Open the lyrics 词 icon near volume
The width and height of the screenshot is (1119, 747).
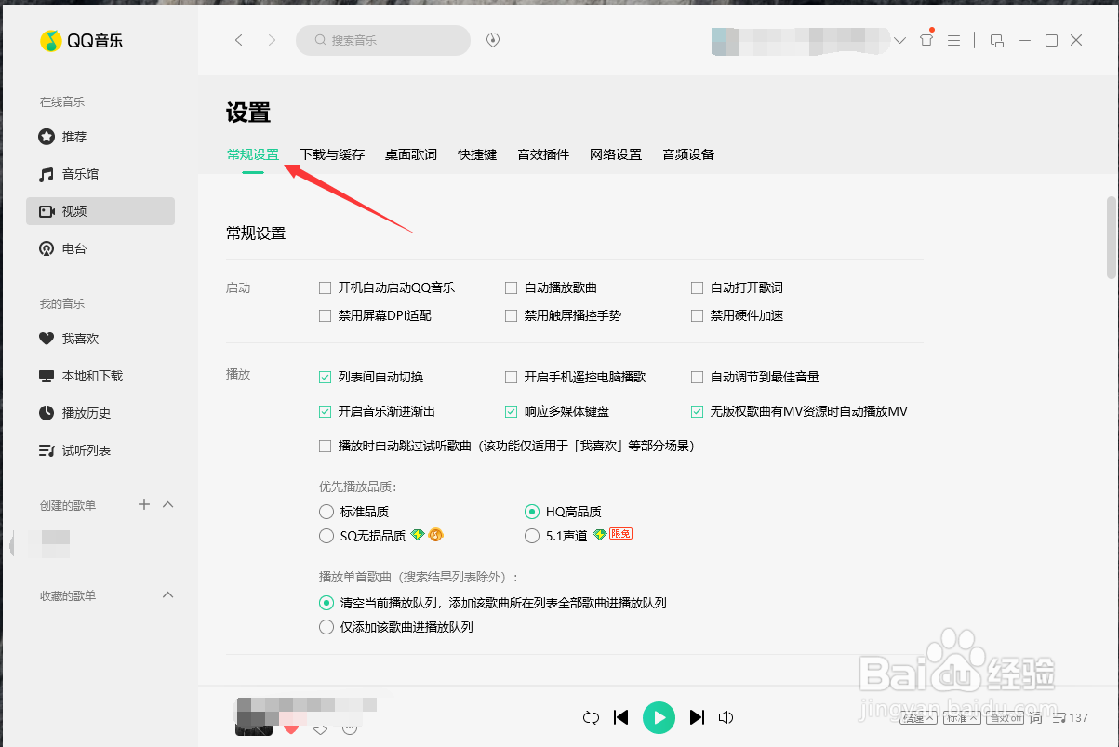click(x=1035, y=717)
